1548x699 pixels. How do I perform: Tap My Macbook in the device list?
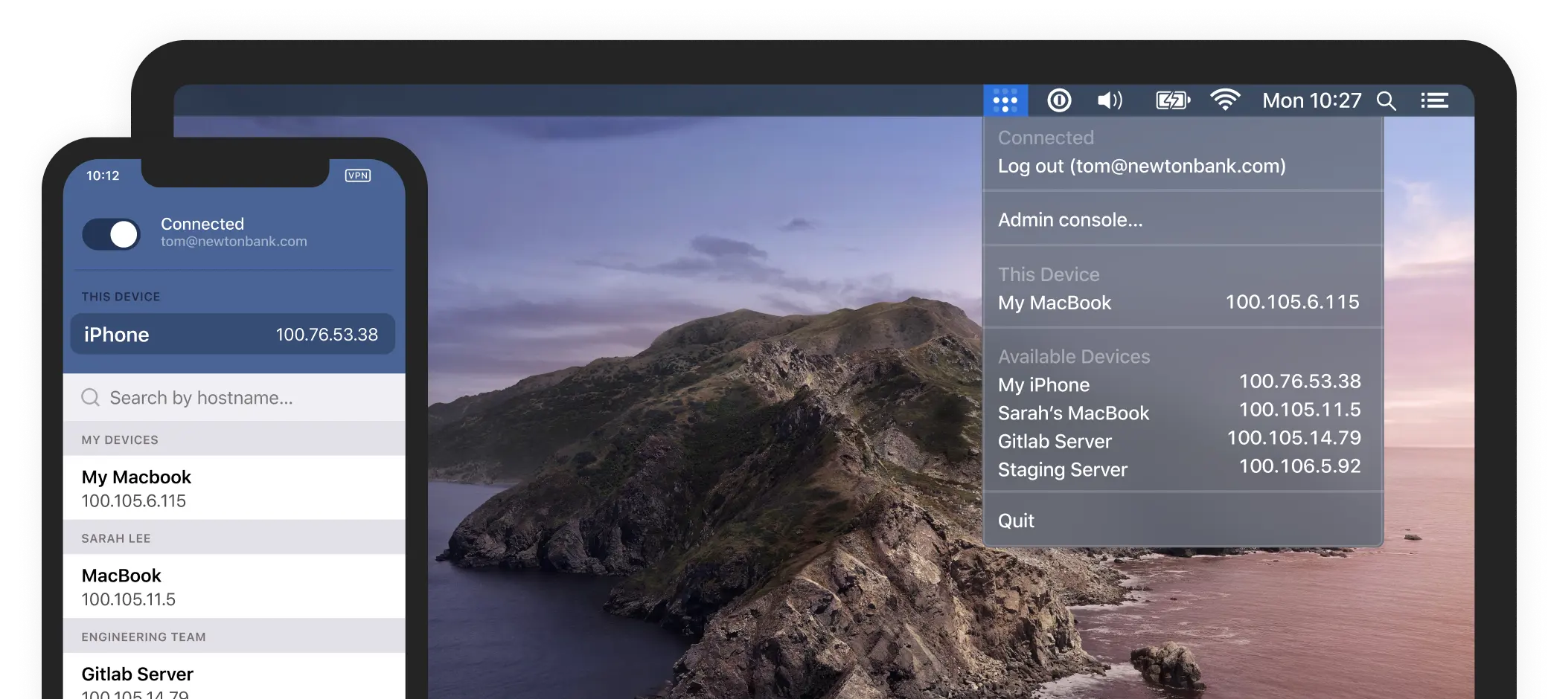(234, 488)
